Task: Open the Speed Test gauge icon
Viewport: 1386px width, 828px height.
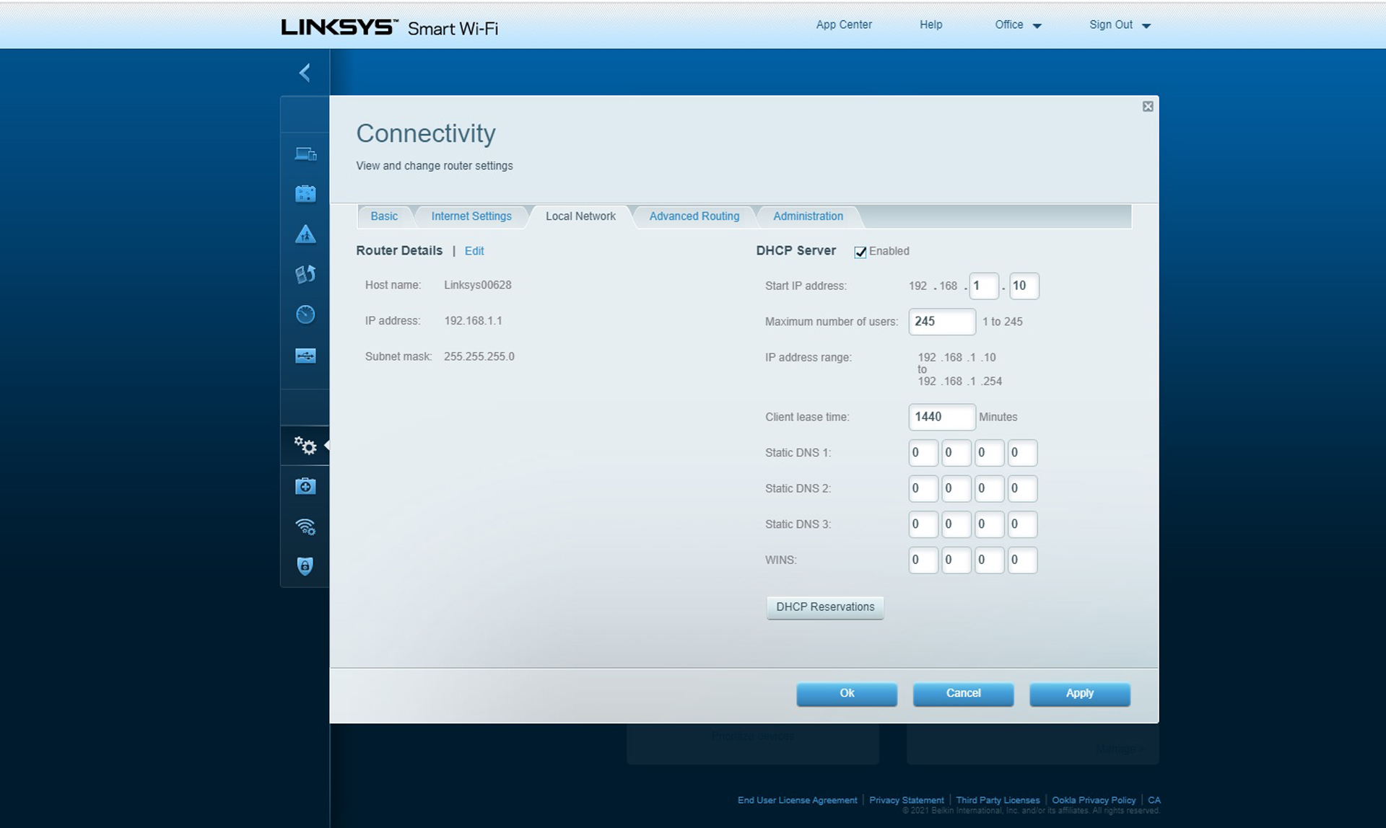Action: point(305,314)
